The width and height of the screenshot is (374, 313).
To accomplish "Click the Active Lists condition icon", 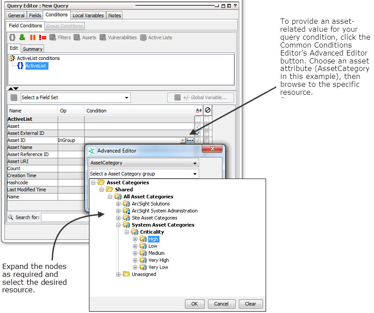I will pyautogui.click(x=144, y=37).
